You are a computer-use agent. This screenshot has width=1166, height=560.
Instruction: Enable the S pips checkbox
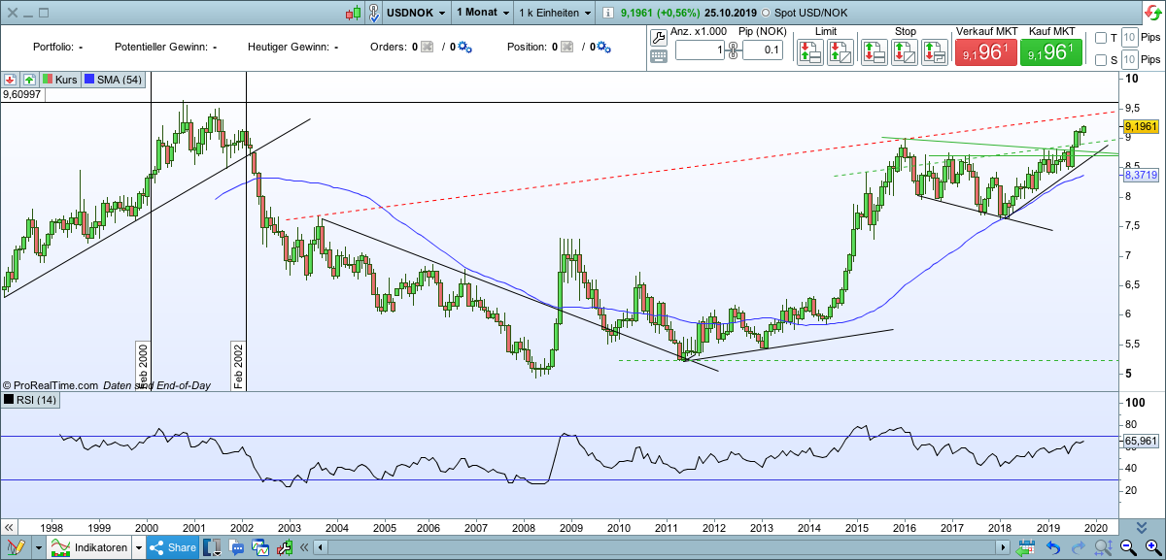1101,60
